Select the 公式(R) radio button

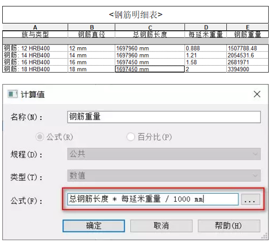tap(40, 137)
